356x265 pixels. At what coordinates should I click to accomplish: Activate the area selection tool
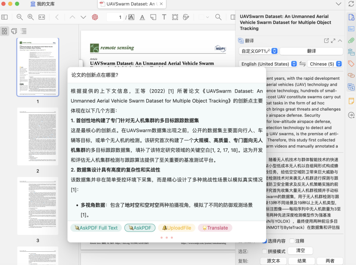(x=175, y=17)
